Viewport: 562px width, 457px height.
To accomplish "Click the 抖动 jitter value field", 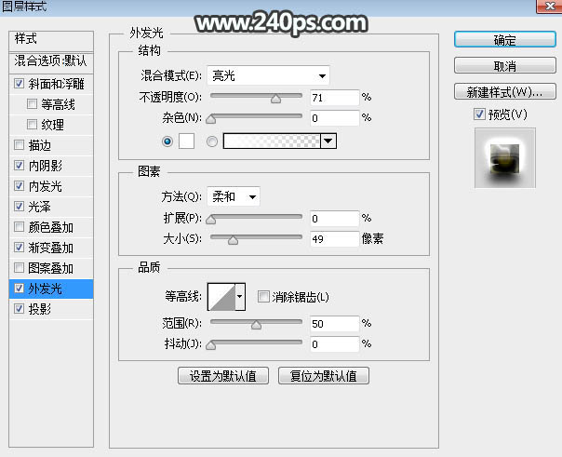I will pos(334,344).
